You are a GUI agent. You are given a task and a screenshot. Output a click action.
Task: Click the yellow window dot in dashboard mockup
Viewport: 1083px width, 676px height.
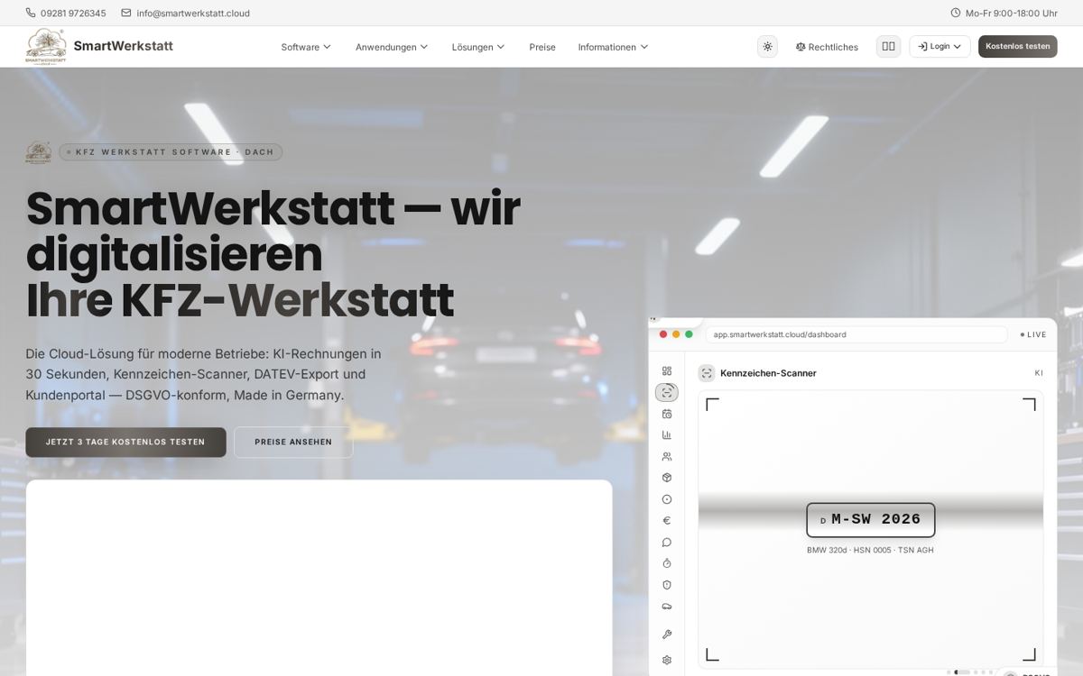(676, 334)
